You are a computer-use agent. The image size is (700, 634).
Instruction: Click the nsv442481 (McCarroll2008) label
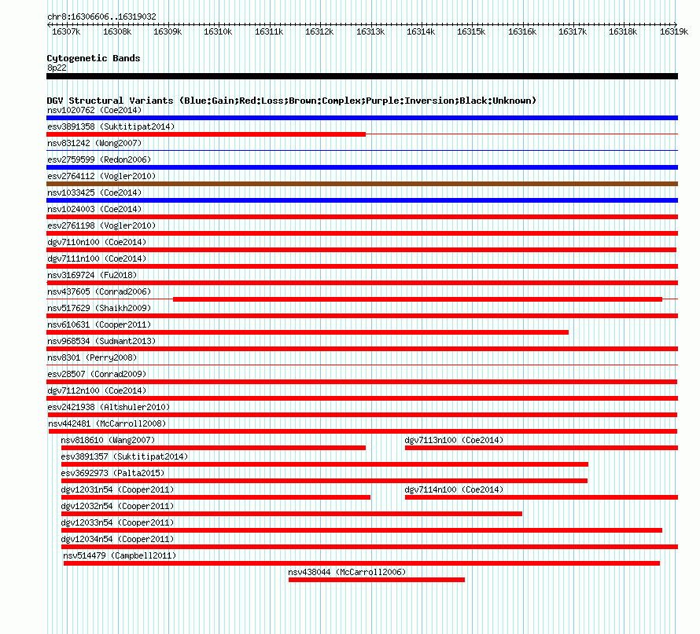tap(107, 423)
